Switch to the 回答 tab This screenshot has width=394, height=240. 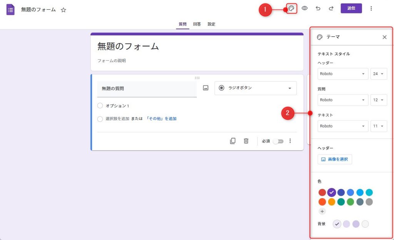pos(197,24)
